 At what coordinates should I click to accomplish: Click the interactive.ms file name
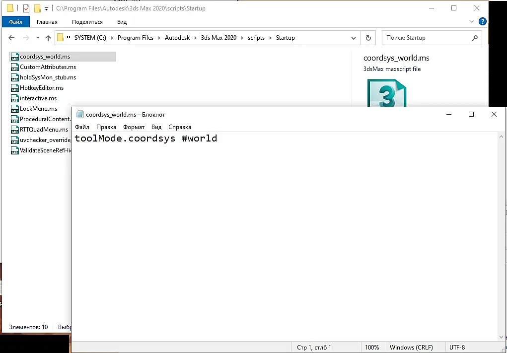click(38, 98)
